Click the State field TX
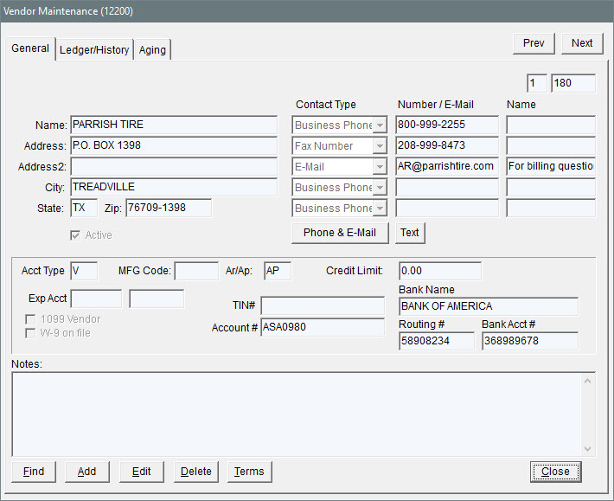The width and height of the screenshot is (614, 501). click(84, 208)
